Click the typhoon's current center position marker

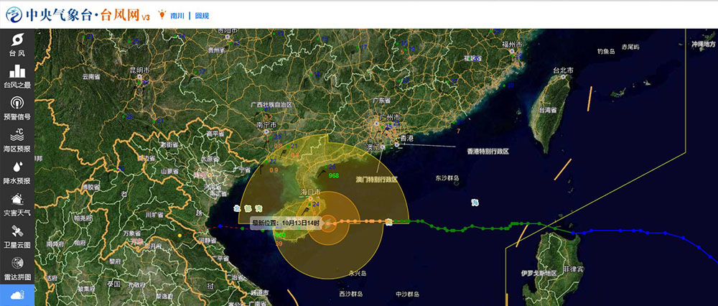pyautogui.click(x=328, y=223)
